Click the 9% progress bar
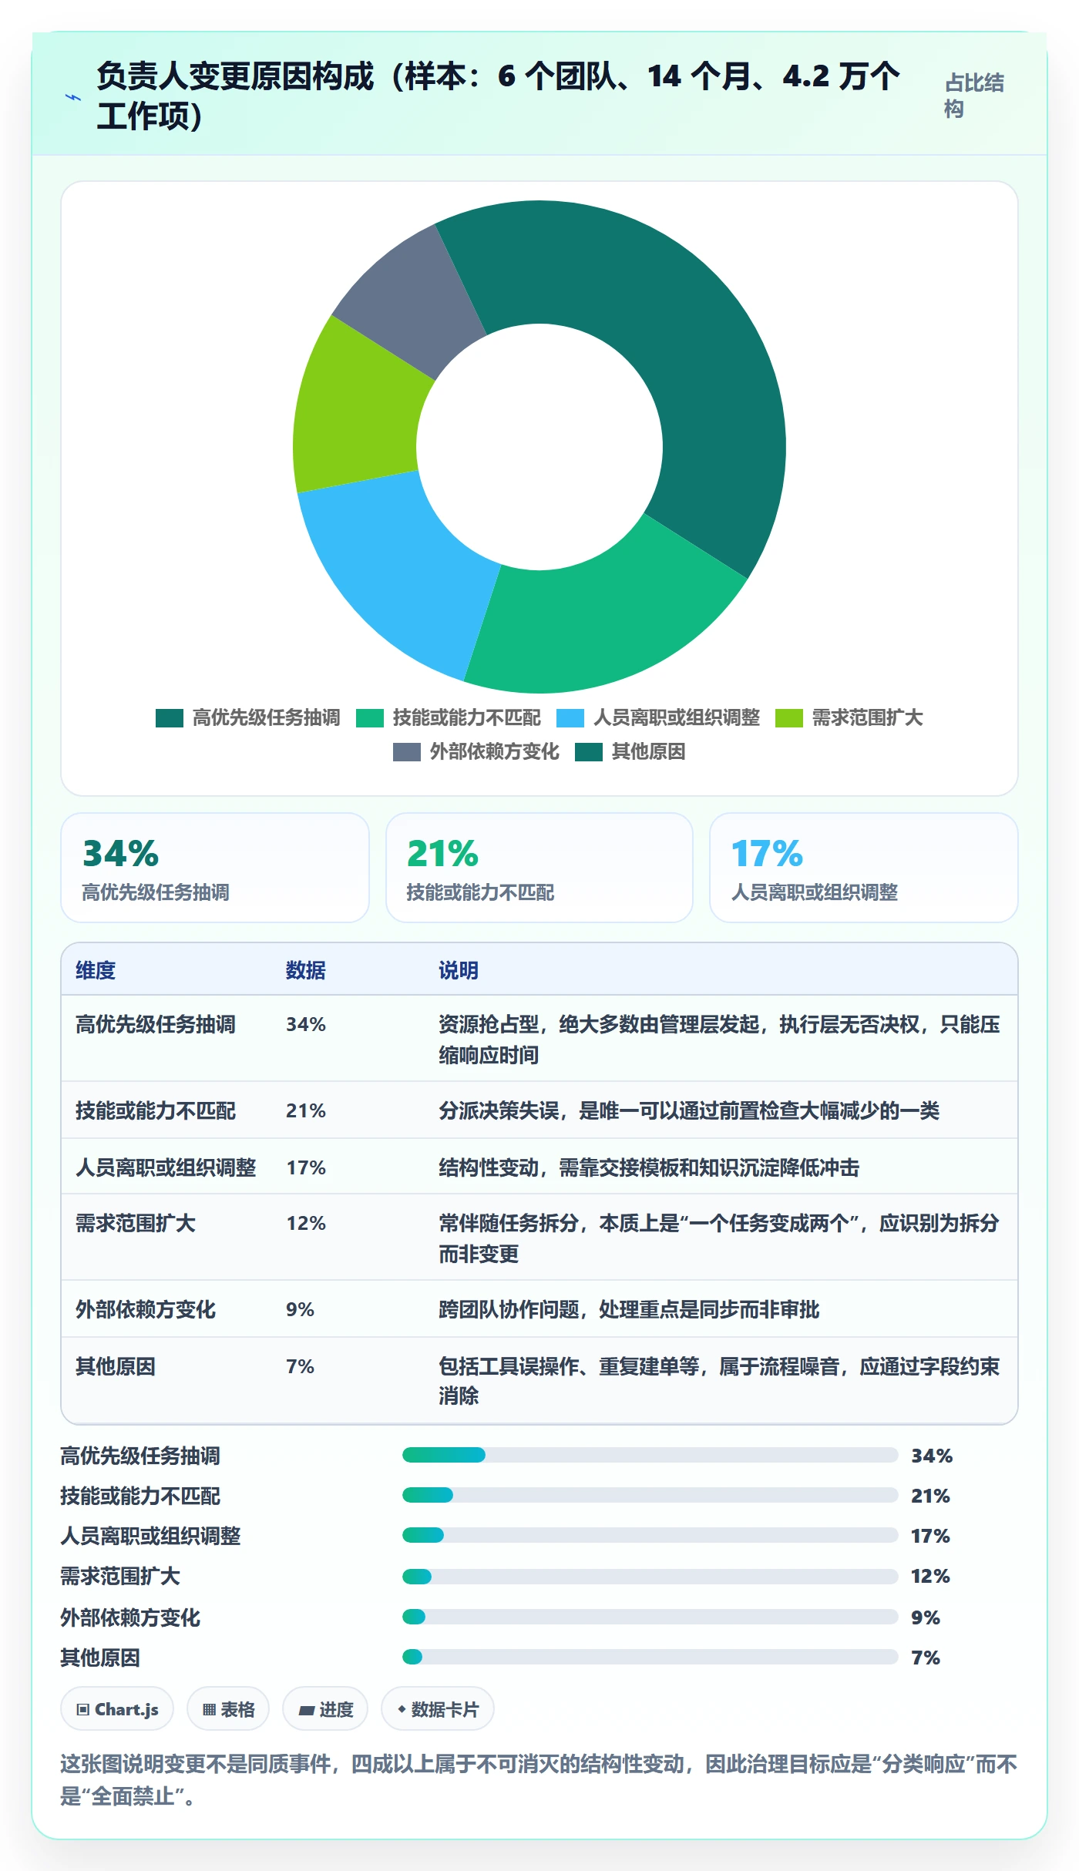The height and width of the screenshot is (1871, 1079). pyautogui.click(x=650, y=1617)
